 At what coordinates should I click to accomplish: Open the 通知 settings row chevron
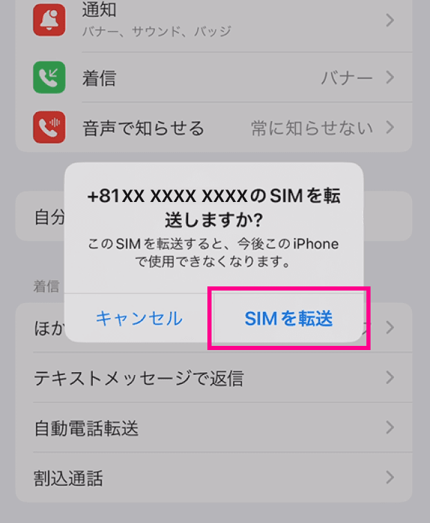(x=390, y=20)
